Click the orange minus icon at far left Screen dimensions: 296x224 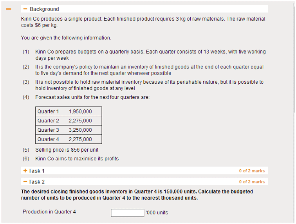(x=9, y=9)
